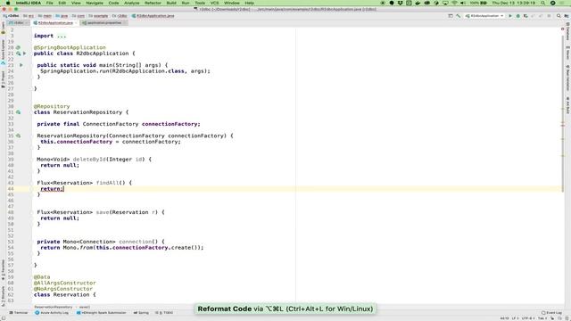Click the Debug bug icon in toolbar
Image resolution: width=571 pixels, height=321 pixels.
[x=517, y=16]
